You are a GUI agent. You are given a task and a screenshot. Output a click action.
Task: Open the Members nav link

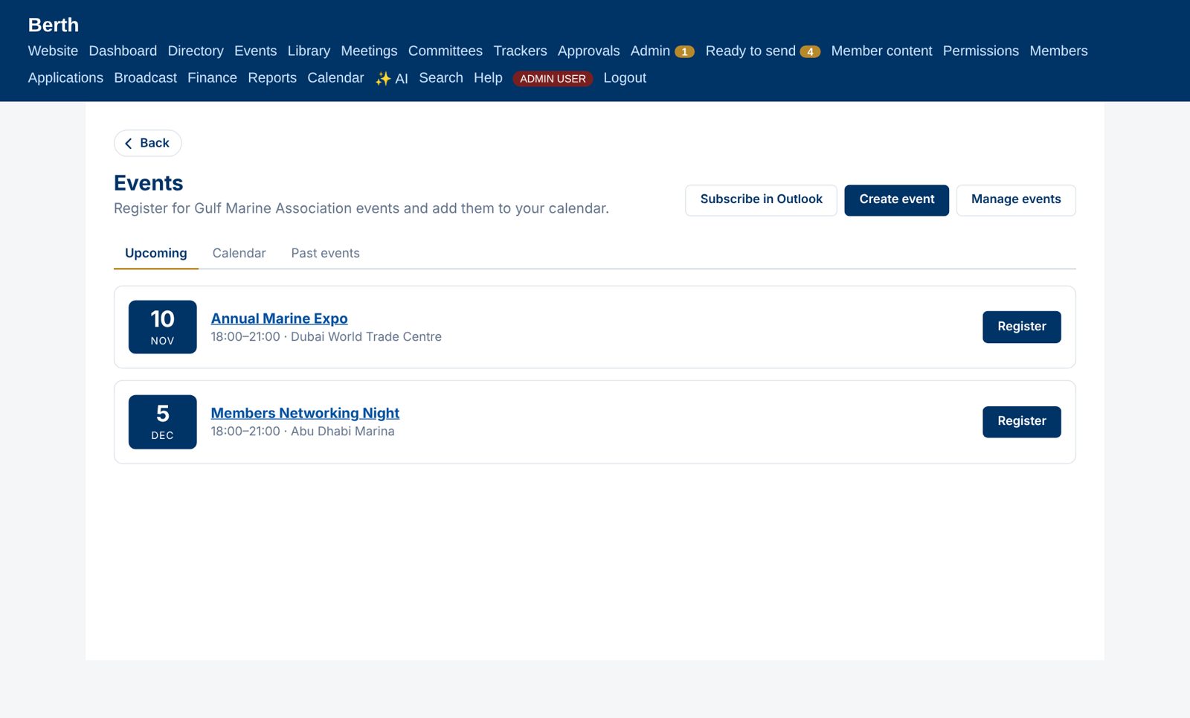point(1058,51)
